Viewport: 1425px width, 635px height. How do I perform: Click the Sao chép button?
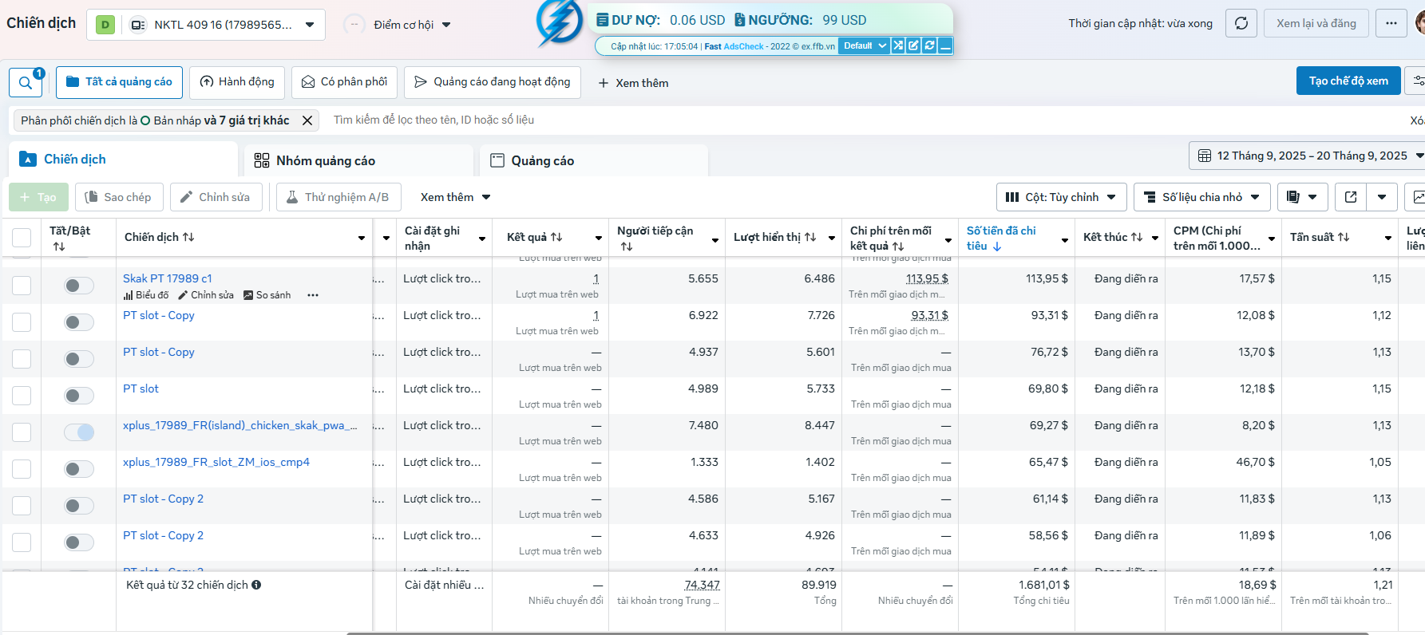point(119,197)
